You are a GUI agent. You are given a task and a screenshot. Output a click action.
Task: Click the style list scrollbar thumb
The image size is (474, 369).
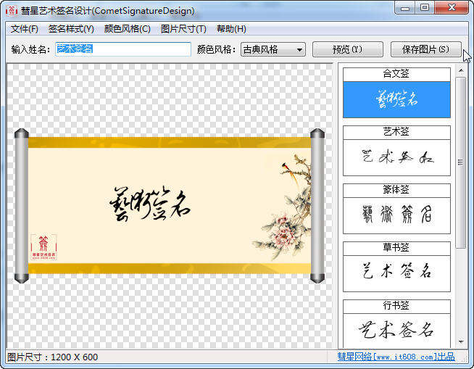[461, 162]
